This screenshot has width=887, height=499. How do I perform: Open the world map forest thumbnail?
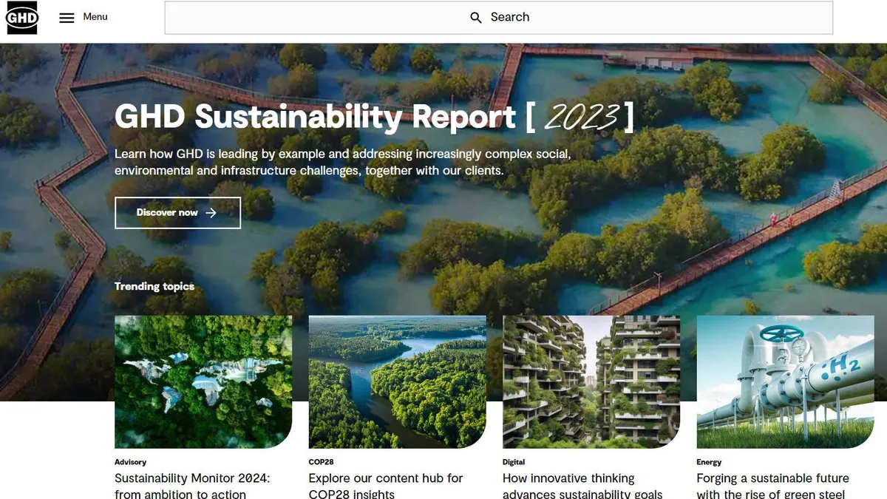click(203, 381)
